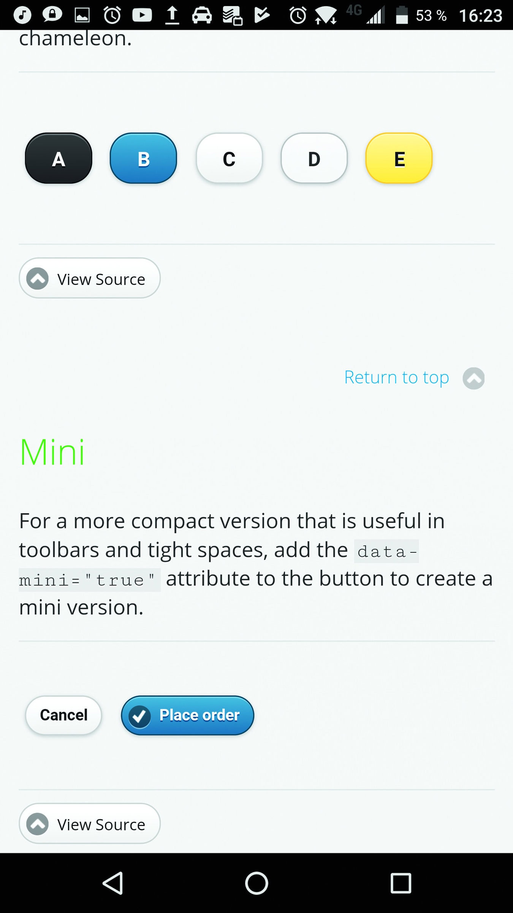Tap the yellow E theme button
This screenshot has width=513, height=913.
click(399, 158)
